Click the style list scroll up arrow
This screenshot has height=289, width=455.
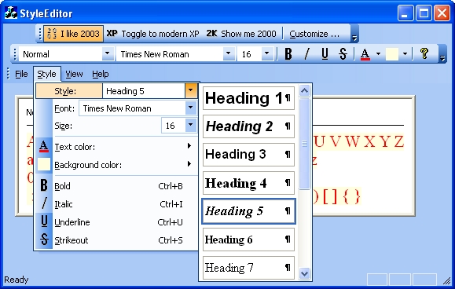(304, 91)
